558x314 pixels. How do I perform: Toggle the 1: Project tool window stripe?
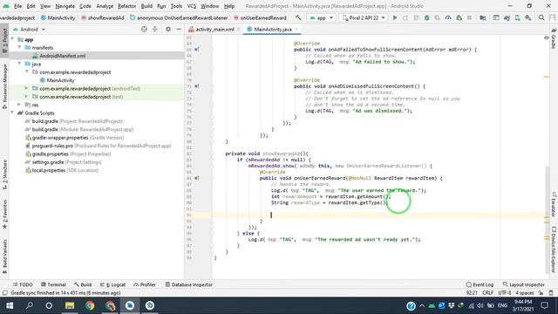pyautogui.click(x=4, y=40)
